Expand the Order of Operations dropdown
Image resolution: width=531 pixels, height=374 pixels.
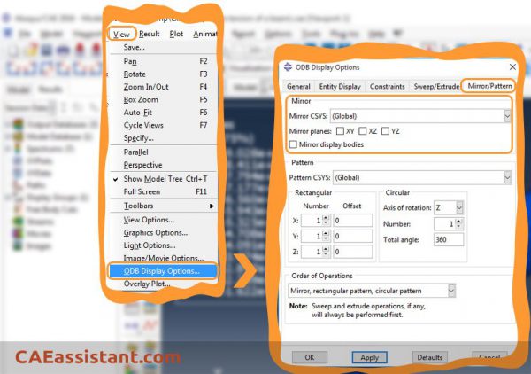click(x=451, y=291)
